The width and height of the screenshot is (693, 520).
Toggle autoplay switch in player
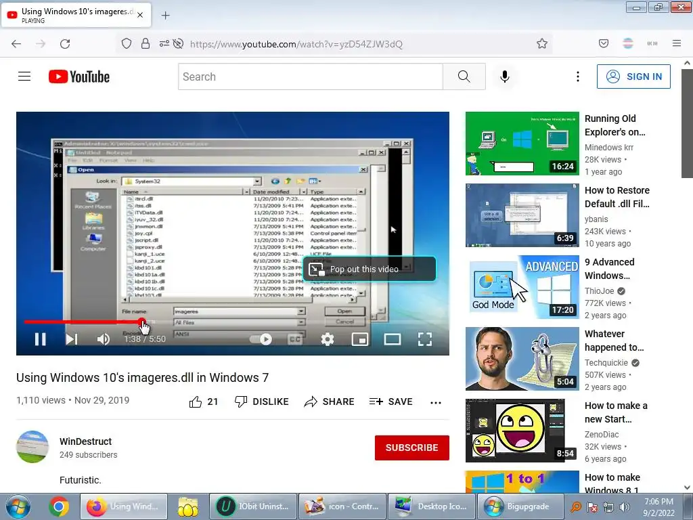point(261,339)
